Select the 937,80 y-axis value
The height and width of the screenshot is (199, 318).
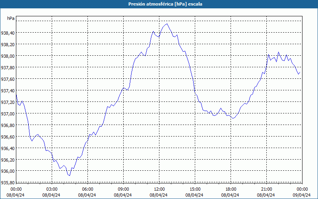coord(8,68)
